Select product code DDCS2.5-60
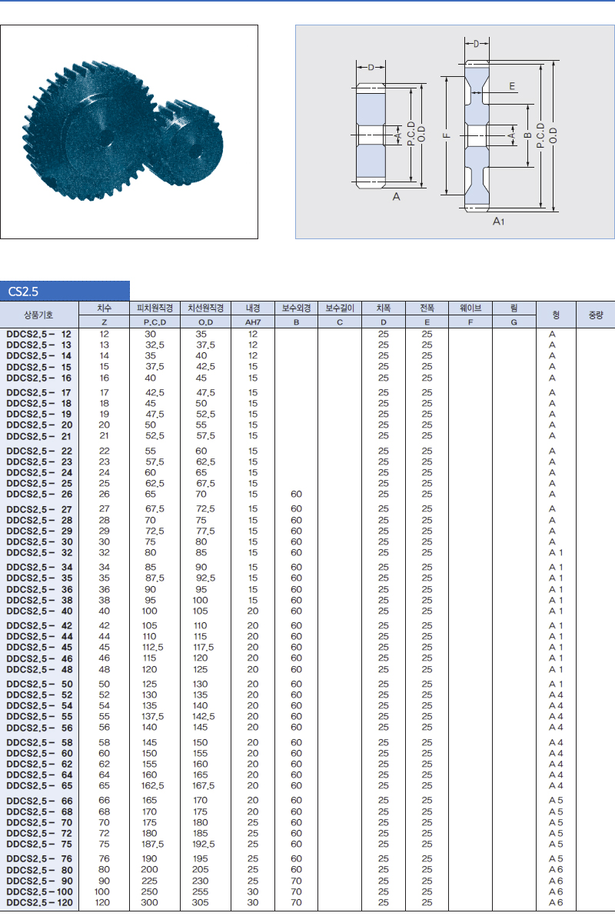 (x=38, y=753)
